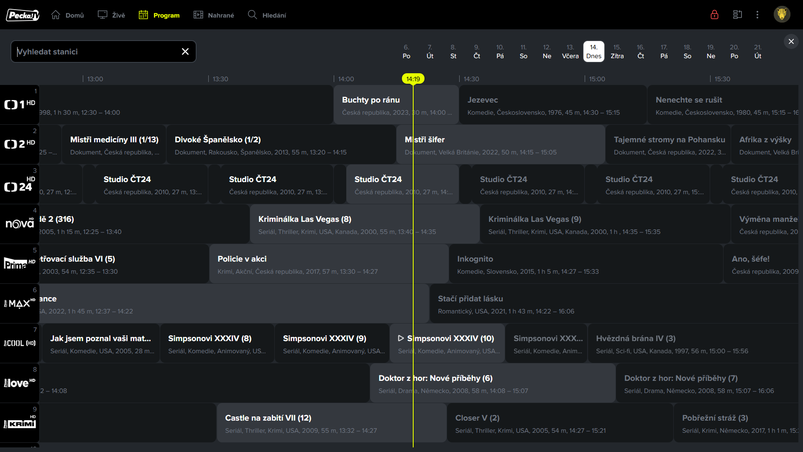
Task: Open Mistři medicíny III (1/13)
Action: [x=114, y=144]
